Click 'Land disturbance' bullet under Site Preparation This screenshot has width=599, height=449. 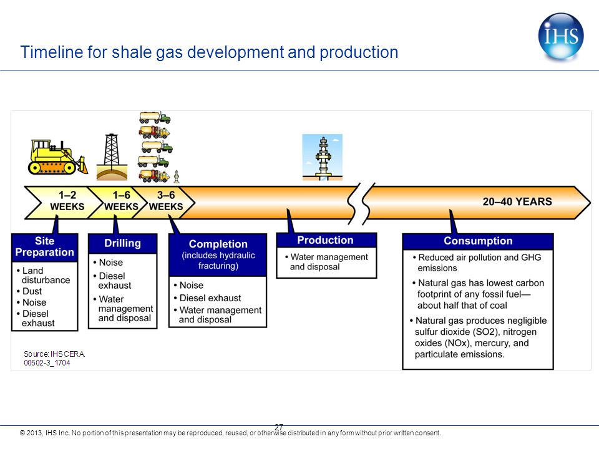(43, 275)
